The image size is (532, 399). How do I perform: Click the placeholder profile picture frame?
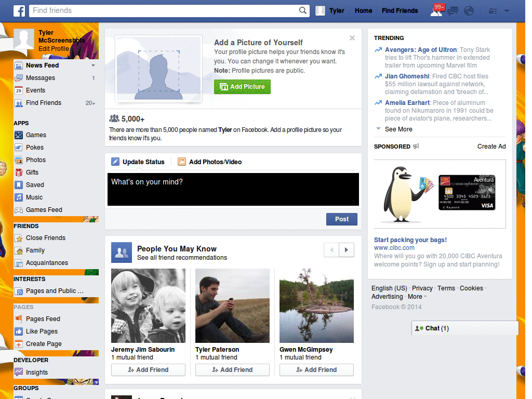point(159,69)
